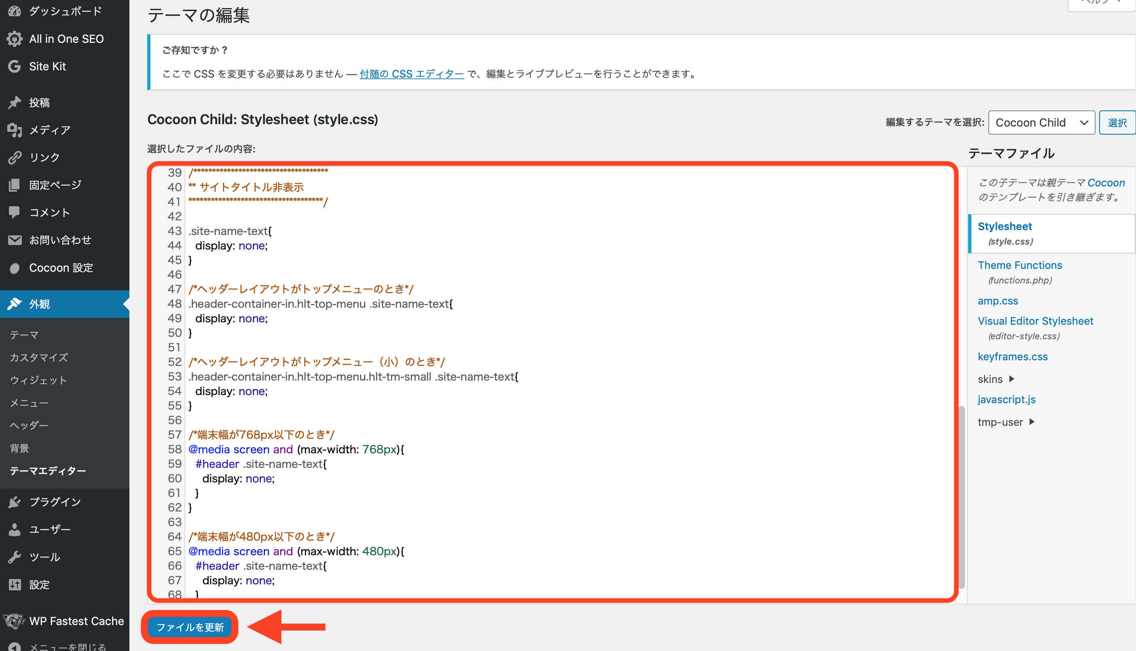The height and width of the screenshot is (651, 1136).
Task: Click the user silhouette icon beside ユーザー
Action: [15, 529]
